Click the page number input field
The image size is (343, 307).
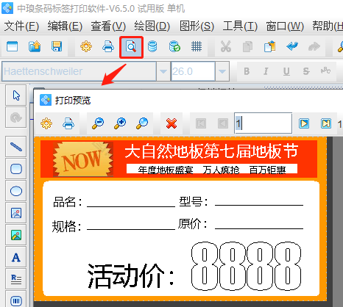263,123
